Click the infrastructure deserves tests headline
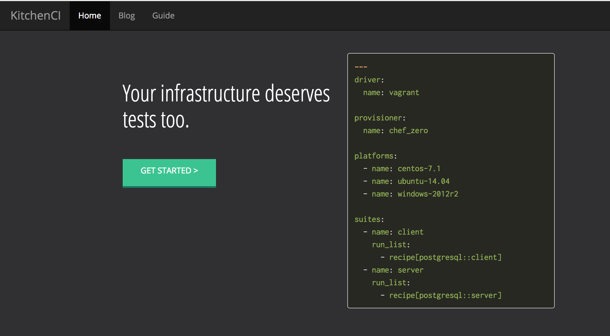Viewport: 610px width, 336px height. click(x=226, y=106)
